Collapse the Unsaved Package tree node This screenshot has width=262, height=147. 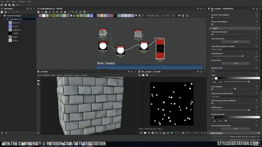coord(2,16)
